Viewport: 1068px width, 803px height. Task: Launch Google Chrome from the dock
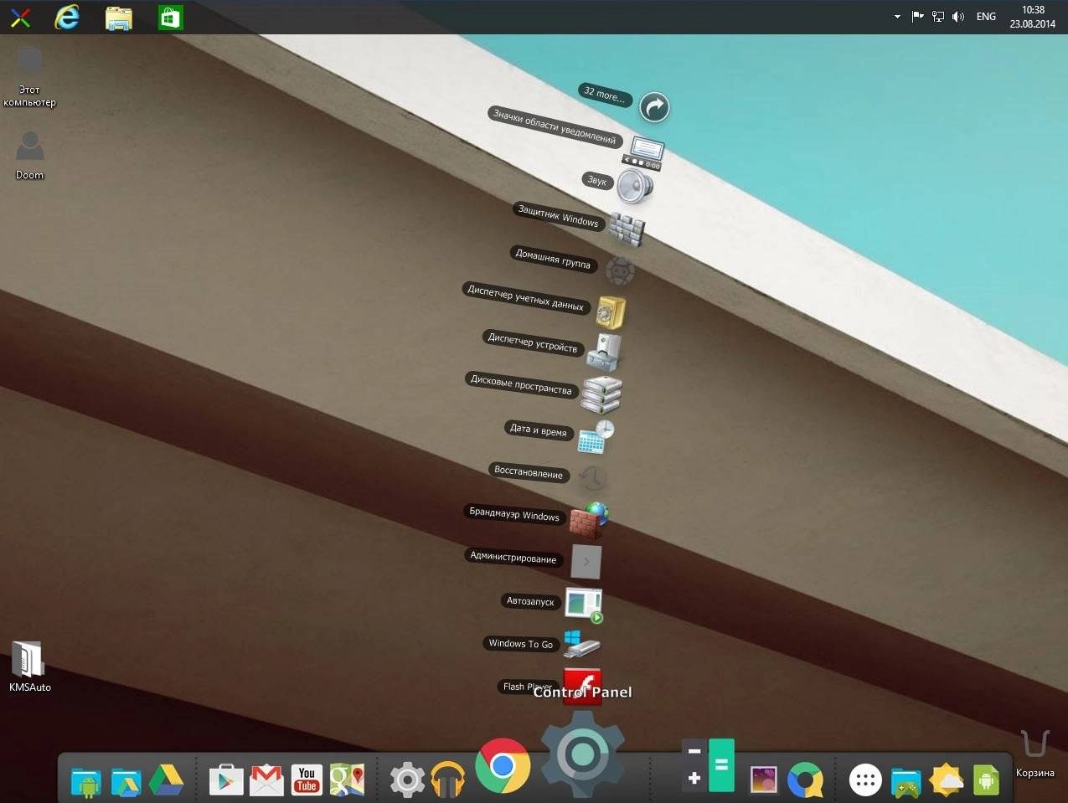click(x=503, y=765)
